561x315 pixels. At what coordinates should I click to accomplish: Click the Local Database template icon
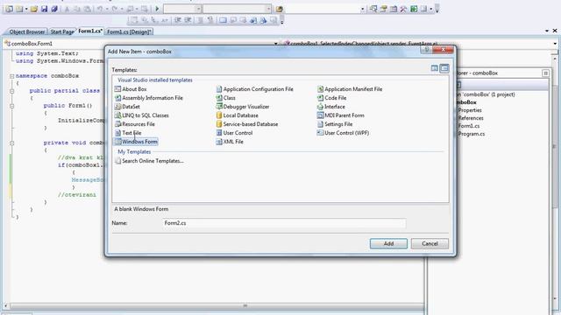[x=219, y=115]
